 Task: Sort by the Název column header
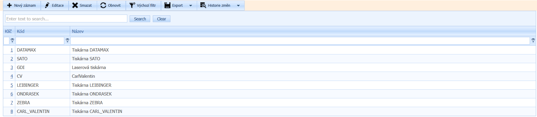(78, 31)
